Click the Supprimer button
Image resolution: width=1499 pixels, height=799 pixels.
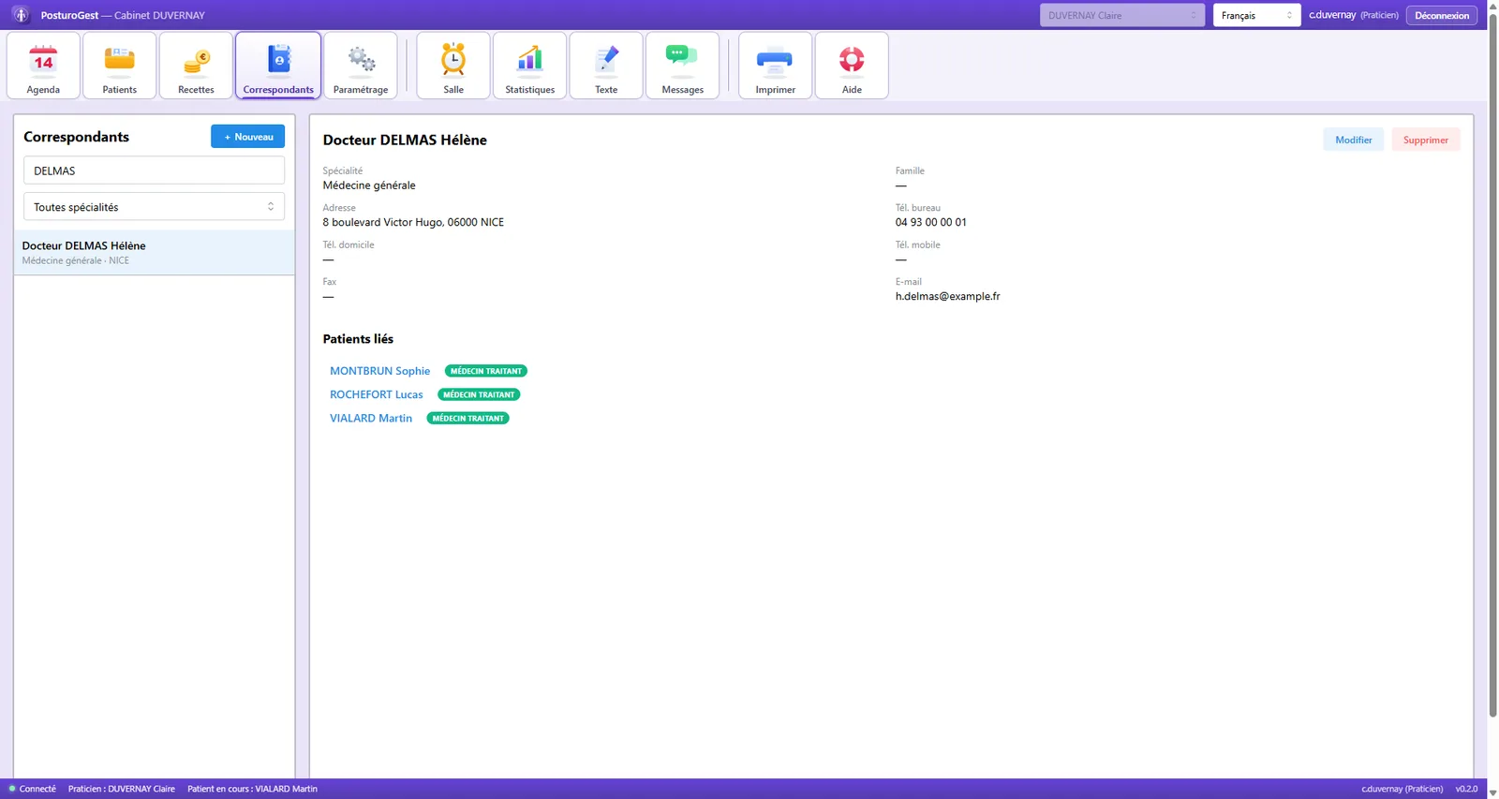[x=1426, y=140]
